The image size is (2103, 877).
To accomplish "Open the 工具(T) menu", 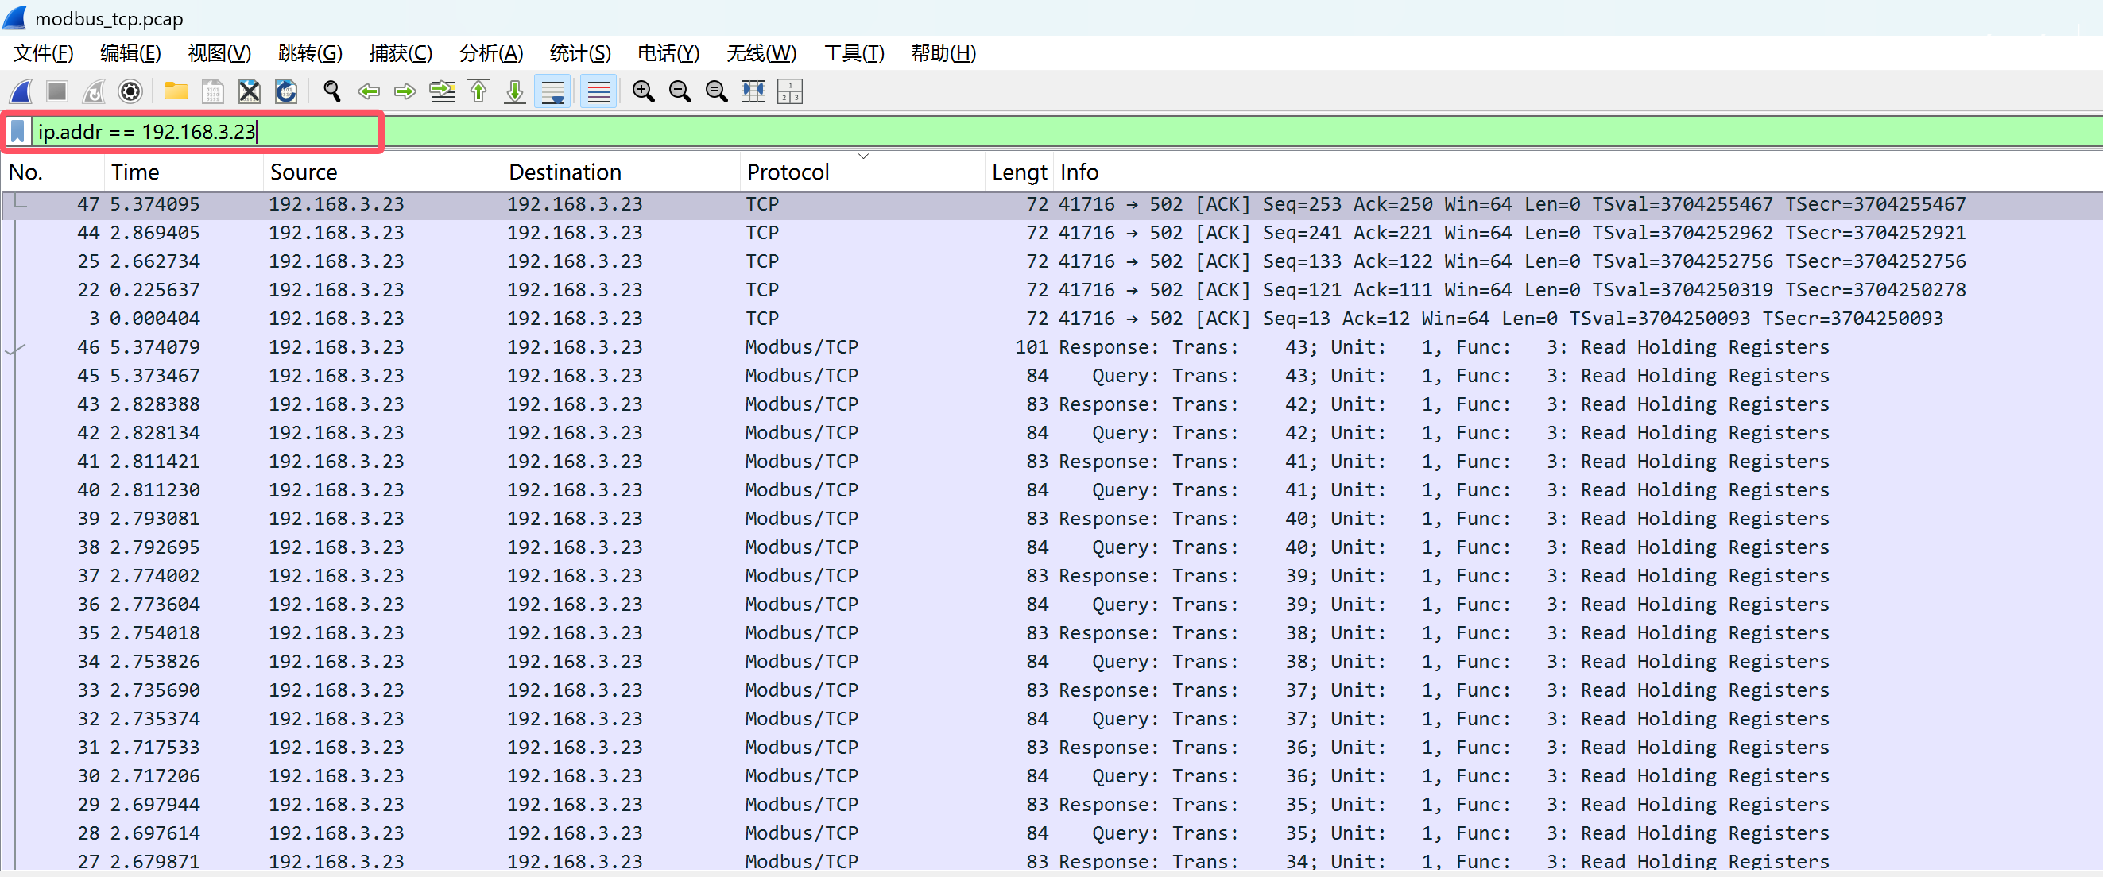I will click(854, 53).
